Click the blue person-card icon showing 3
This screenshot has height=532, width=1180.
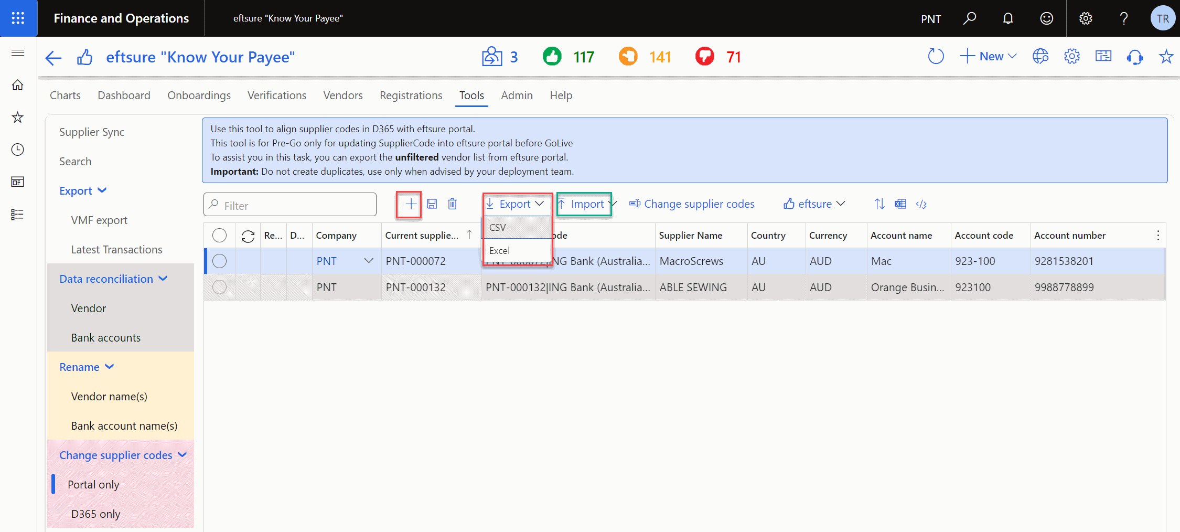coord(492,57)
